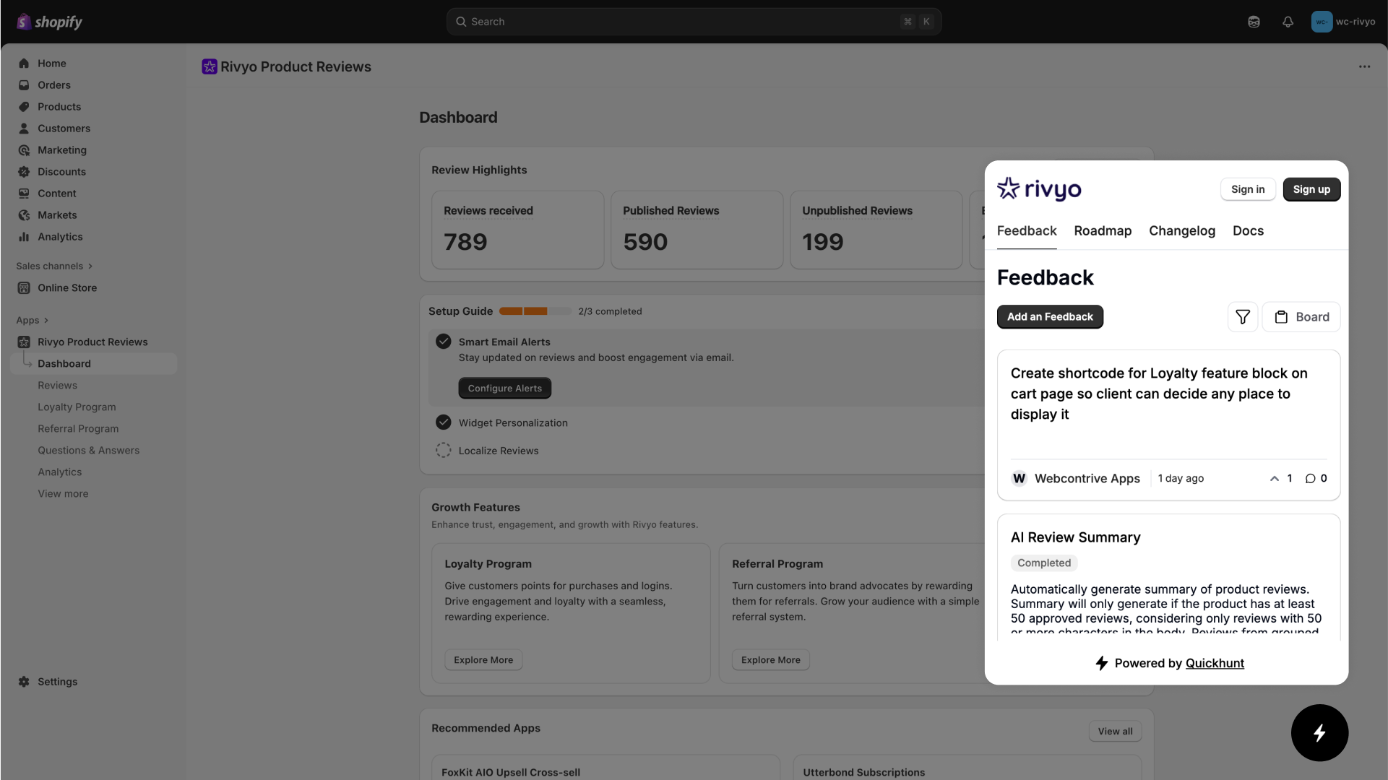
Task: Click the Loyalty Program feature card title
Action: pos(488,564)
